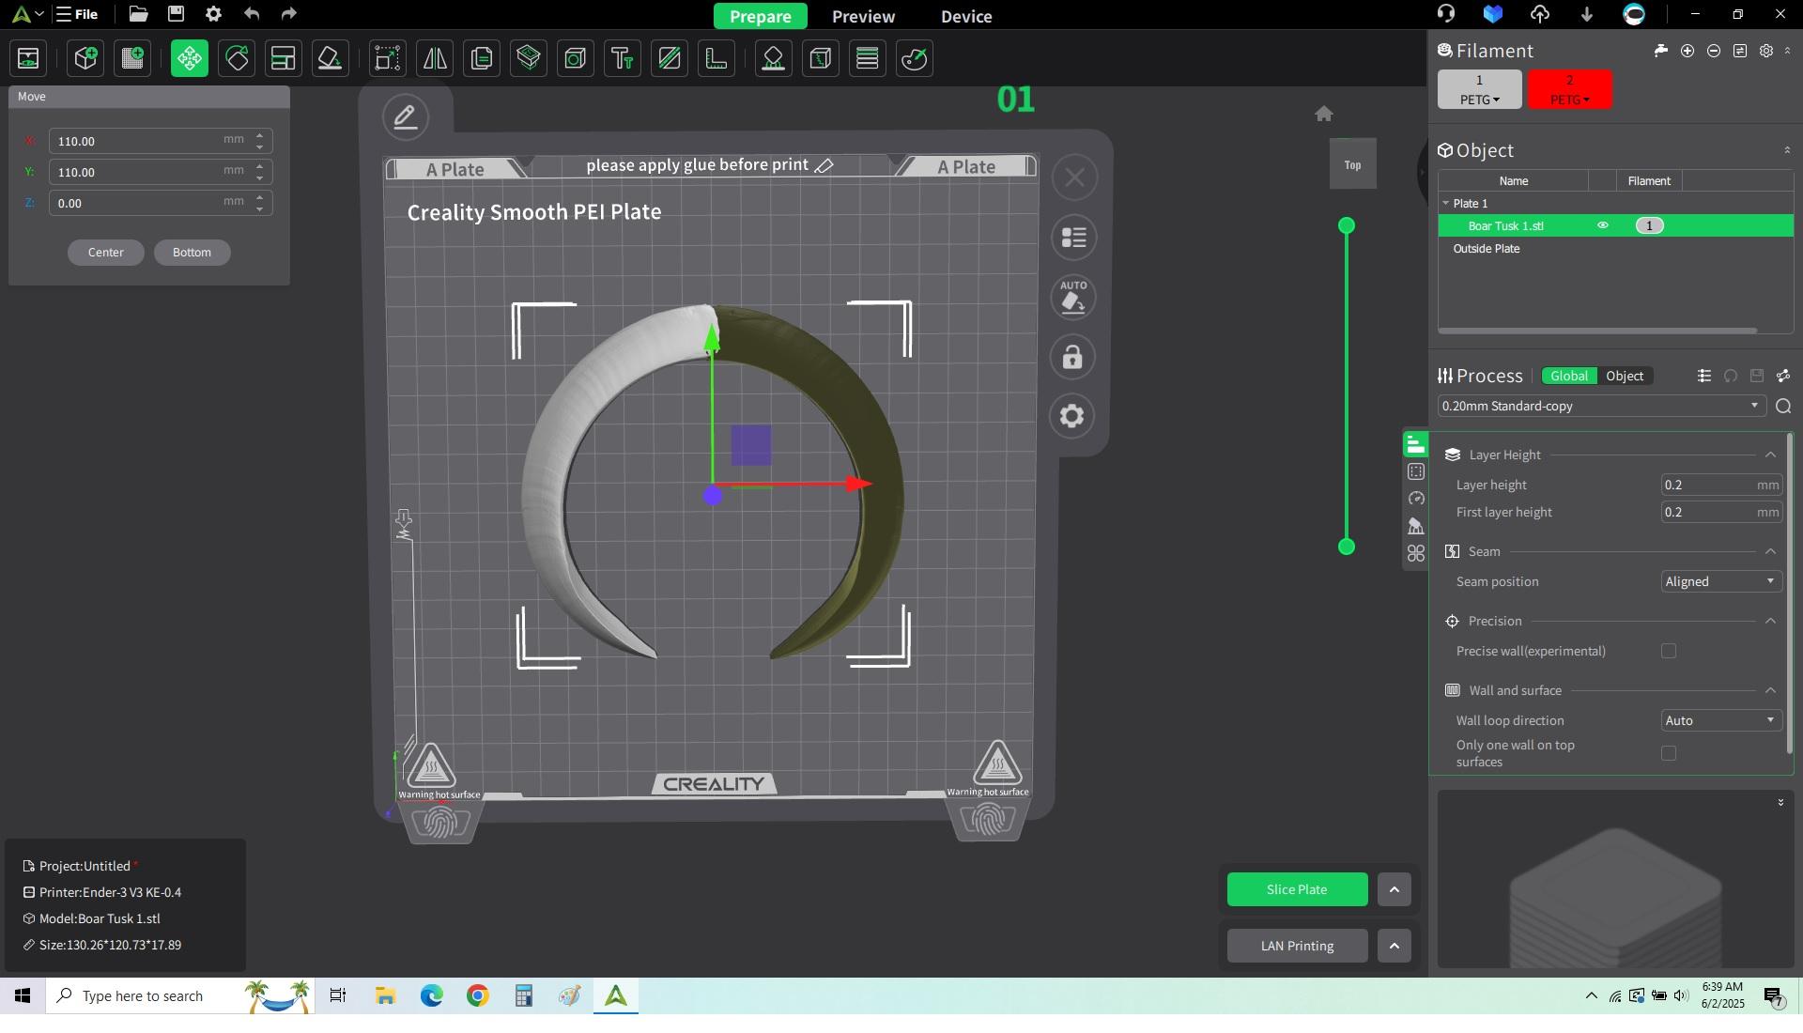Select the Lay on face tool
This screenshot has height=1033, width=1803.
coord(330,59)
